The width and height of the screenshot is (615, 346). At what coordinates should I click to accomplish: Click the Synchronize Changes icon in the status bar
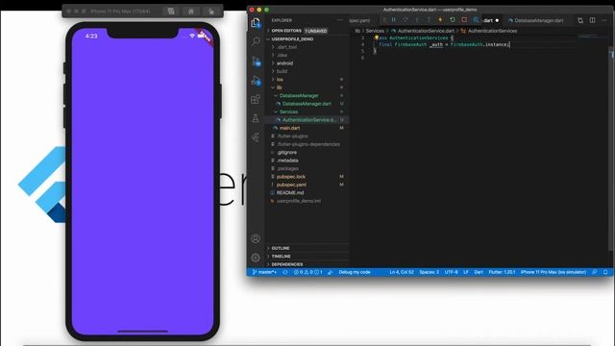click(x=285, y=272)
